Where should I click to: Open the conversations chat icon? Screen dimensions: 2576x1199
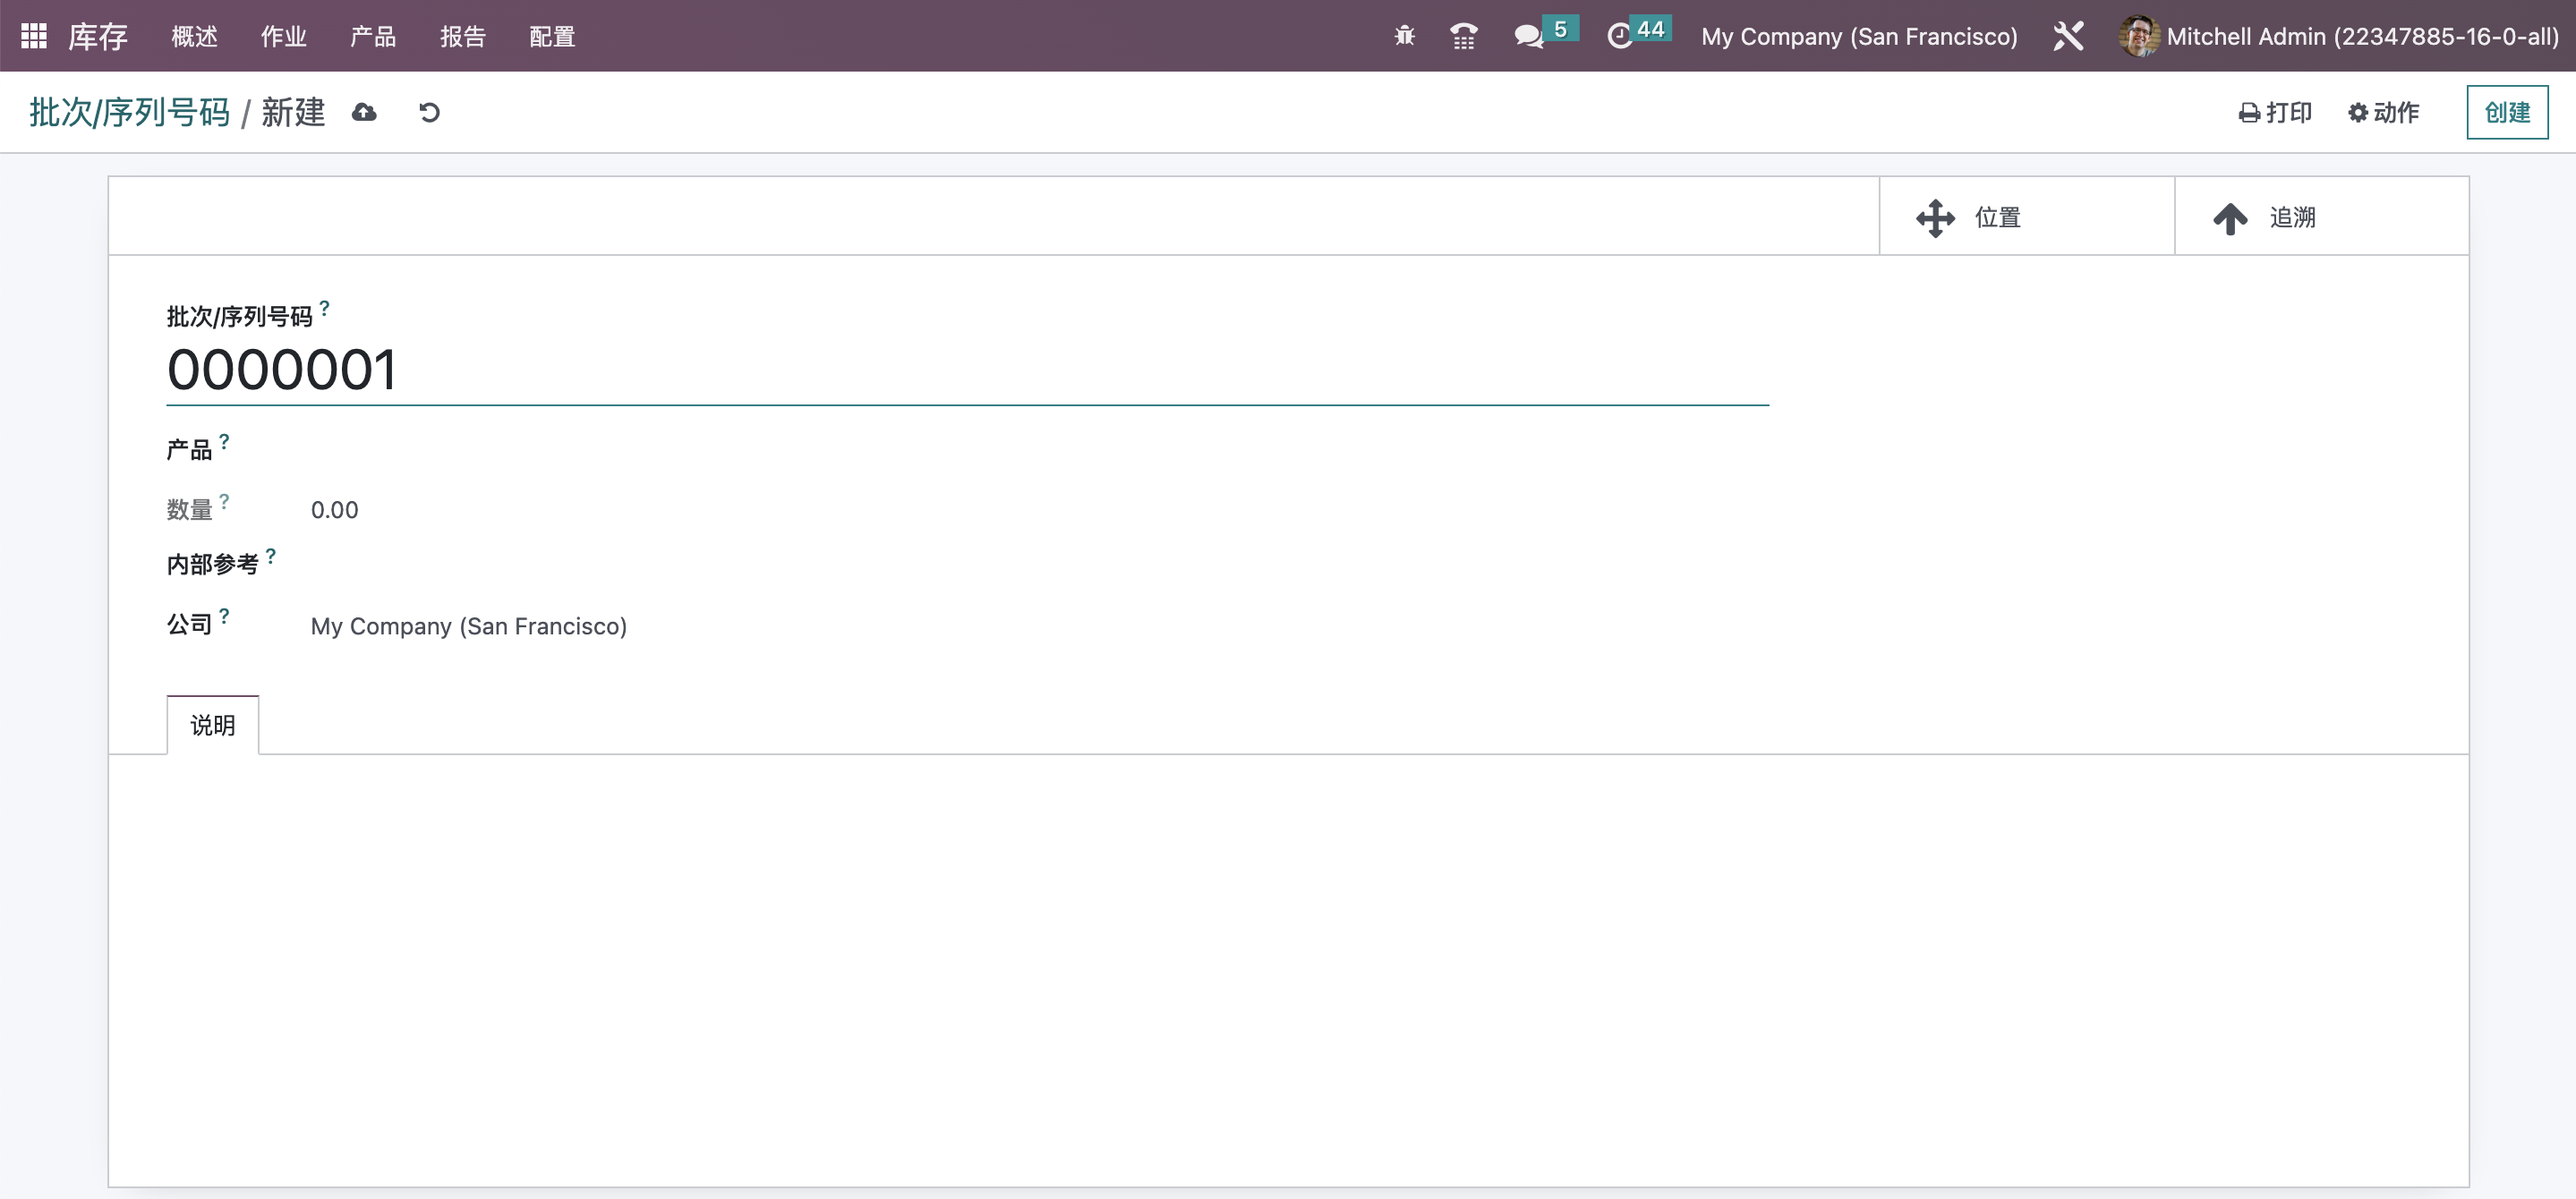(1528, 37)
